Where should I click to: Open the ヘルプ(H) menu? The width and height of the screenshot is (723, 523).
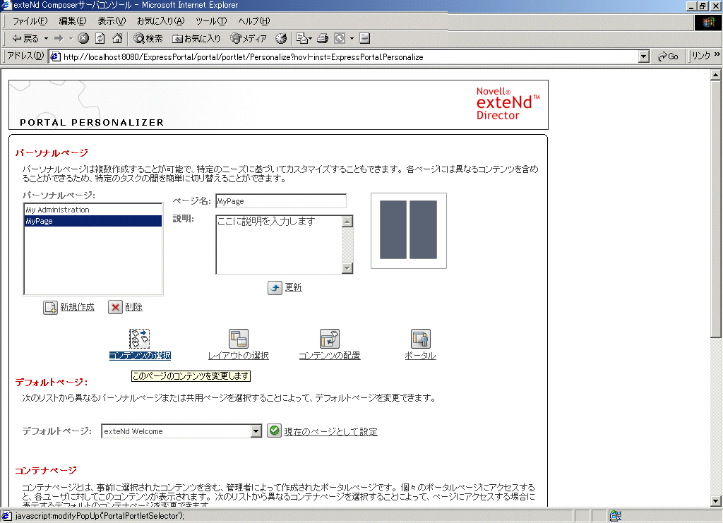click(x=253, y=21)
